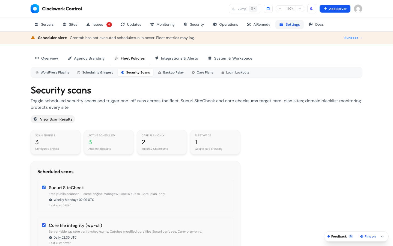This screenshot has height=246, width=393.
Task: Toggle the layout columns icon button
Action: (268, 9)
